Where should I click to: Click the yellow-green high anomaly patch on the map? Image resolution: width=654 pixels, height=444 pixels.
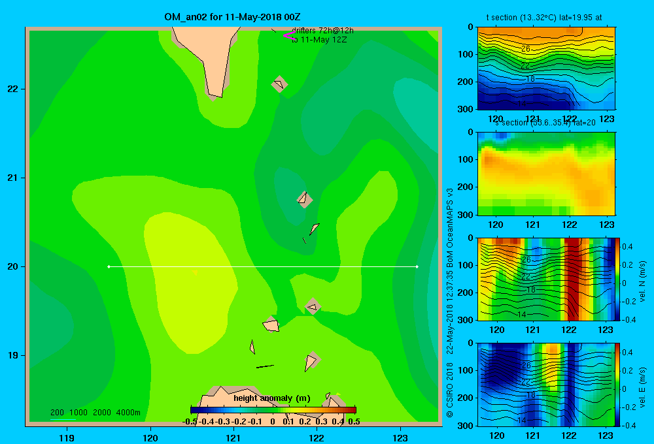click(x=190, y=283)
